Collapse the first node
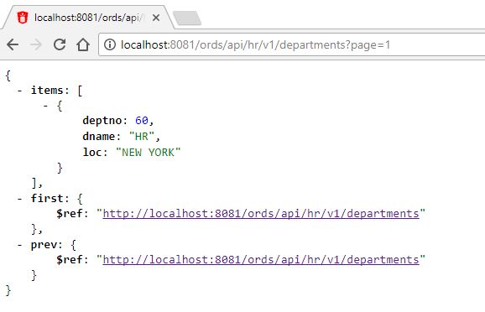Screen dimensions: 485x312 20,199
